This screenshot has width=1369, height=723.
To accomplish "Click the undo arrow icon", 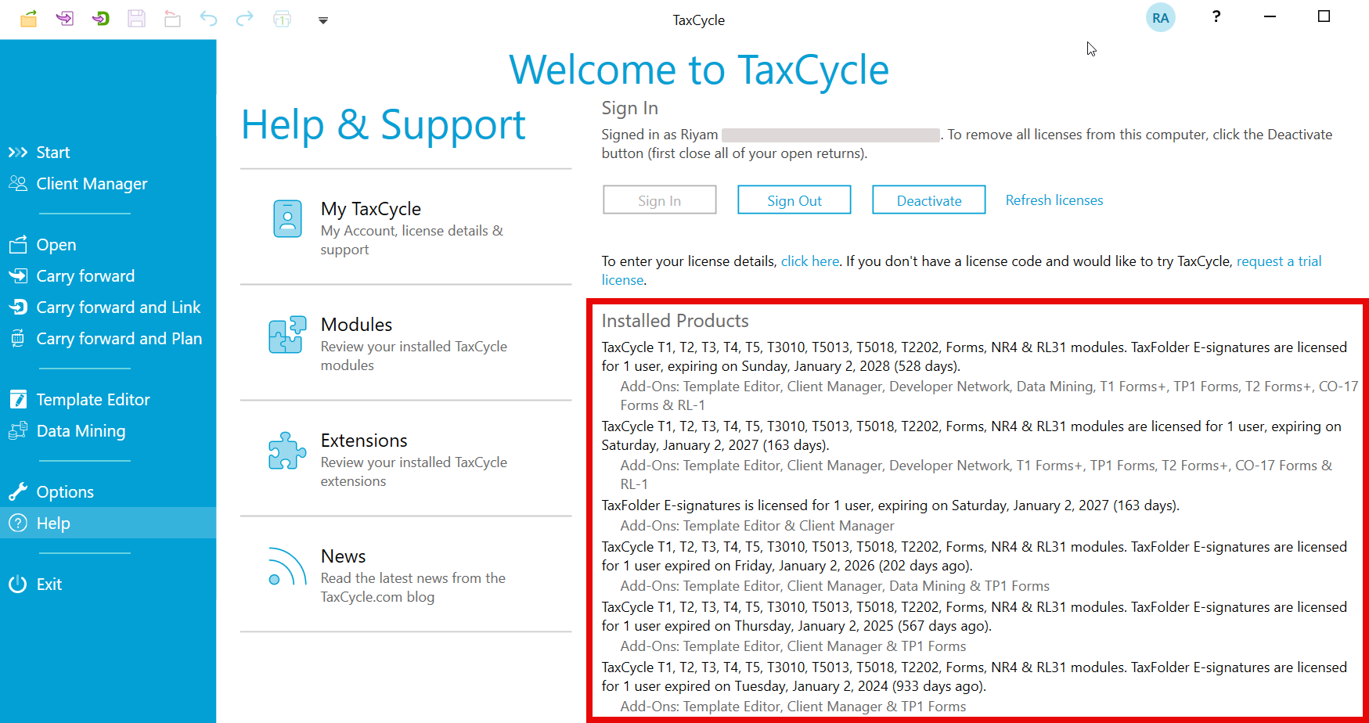I will pyautogui.click(x=208, y=19).
